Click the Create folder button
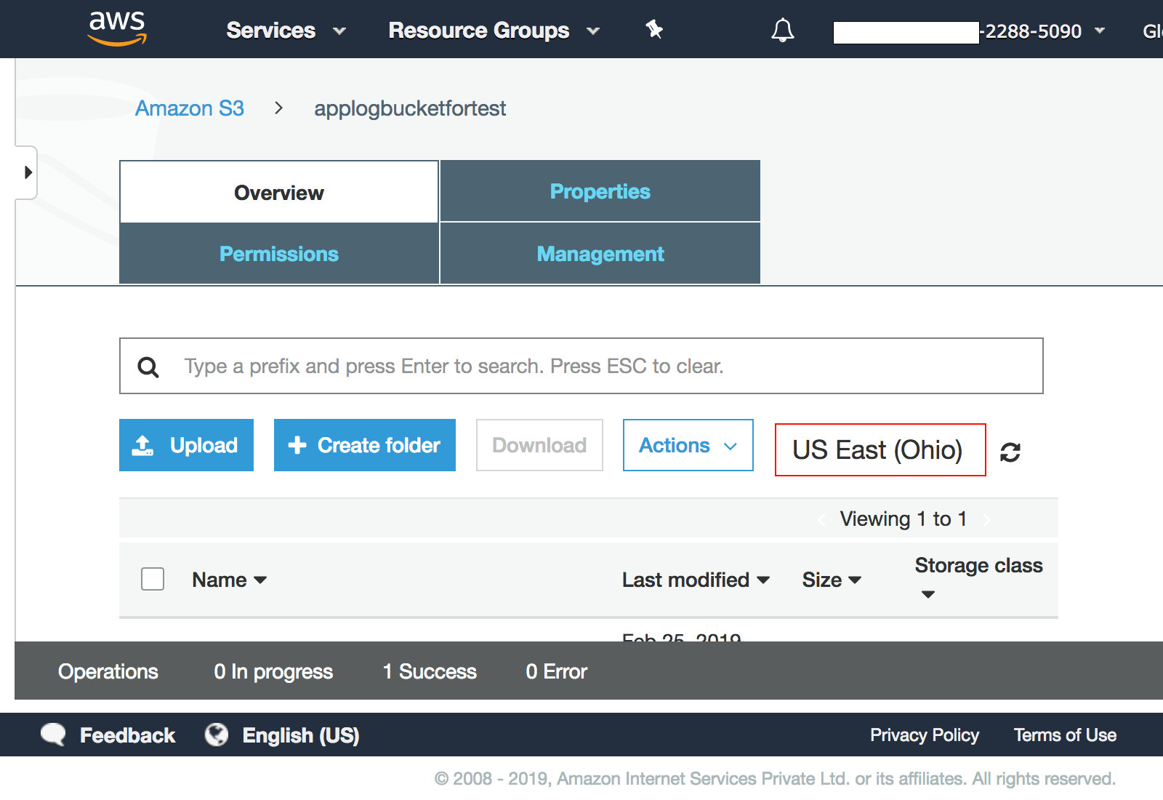This screenshot has height=800, width=1163. click(x=365, y=445)
